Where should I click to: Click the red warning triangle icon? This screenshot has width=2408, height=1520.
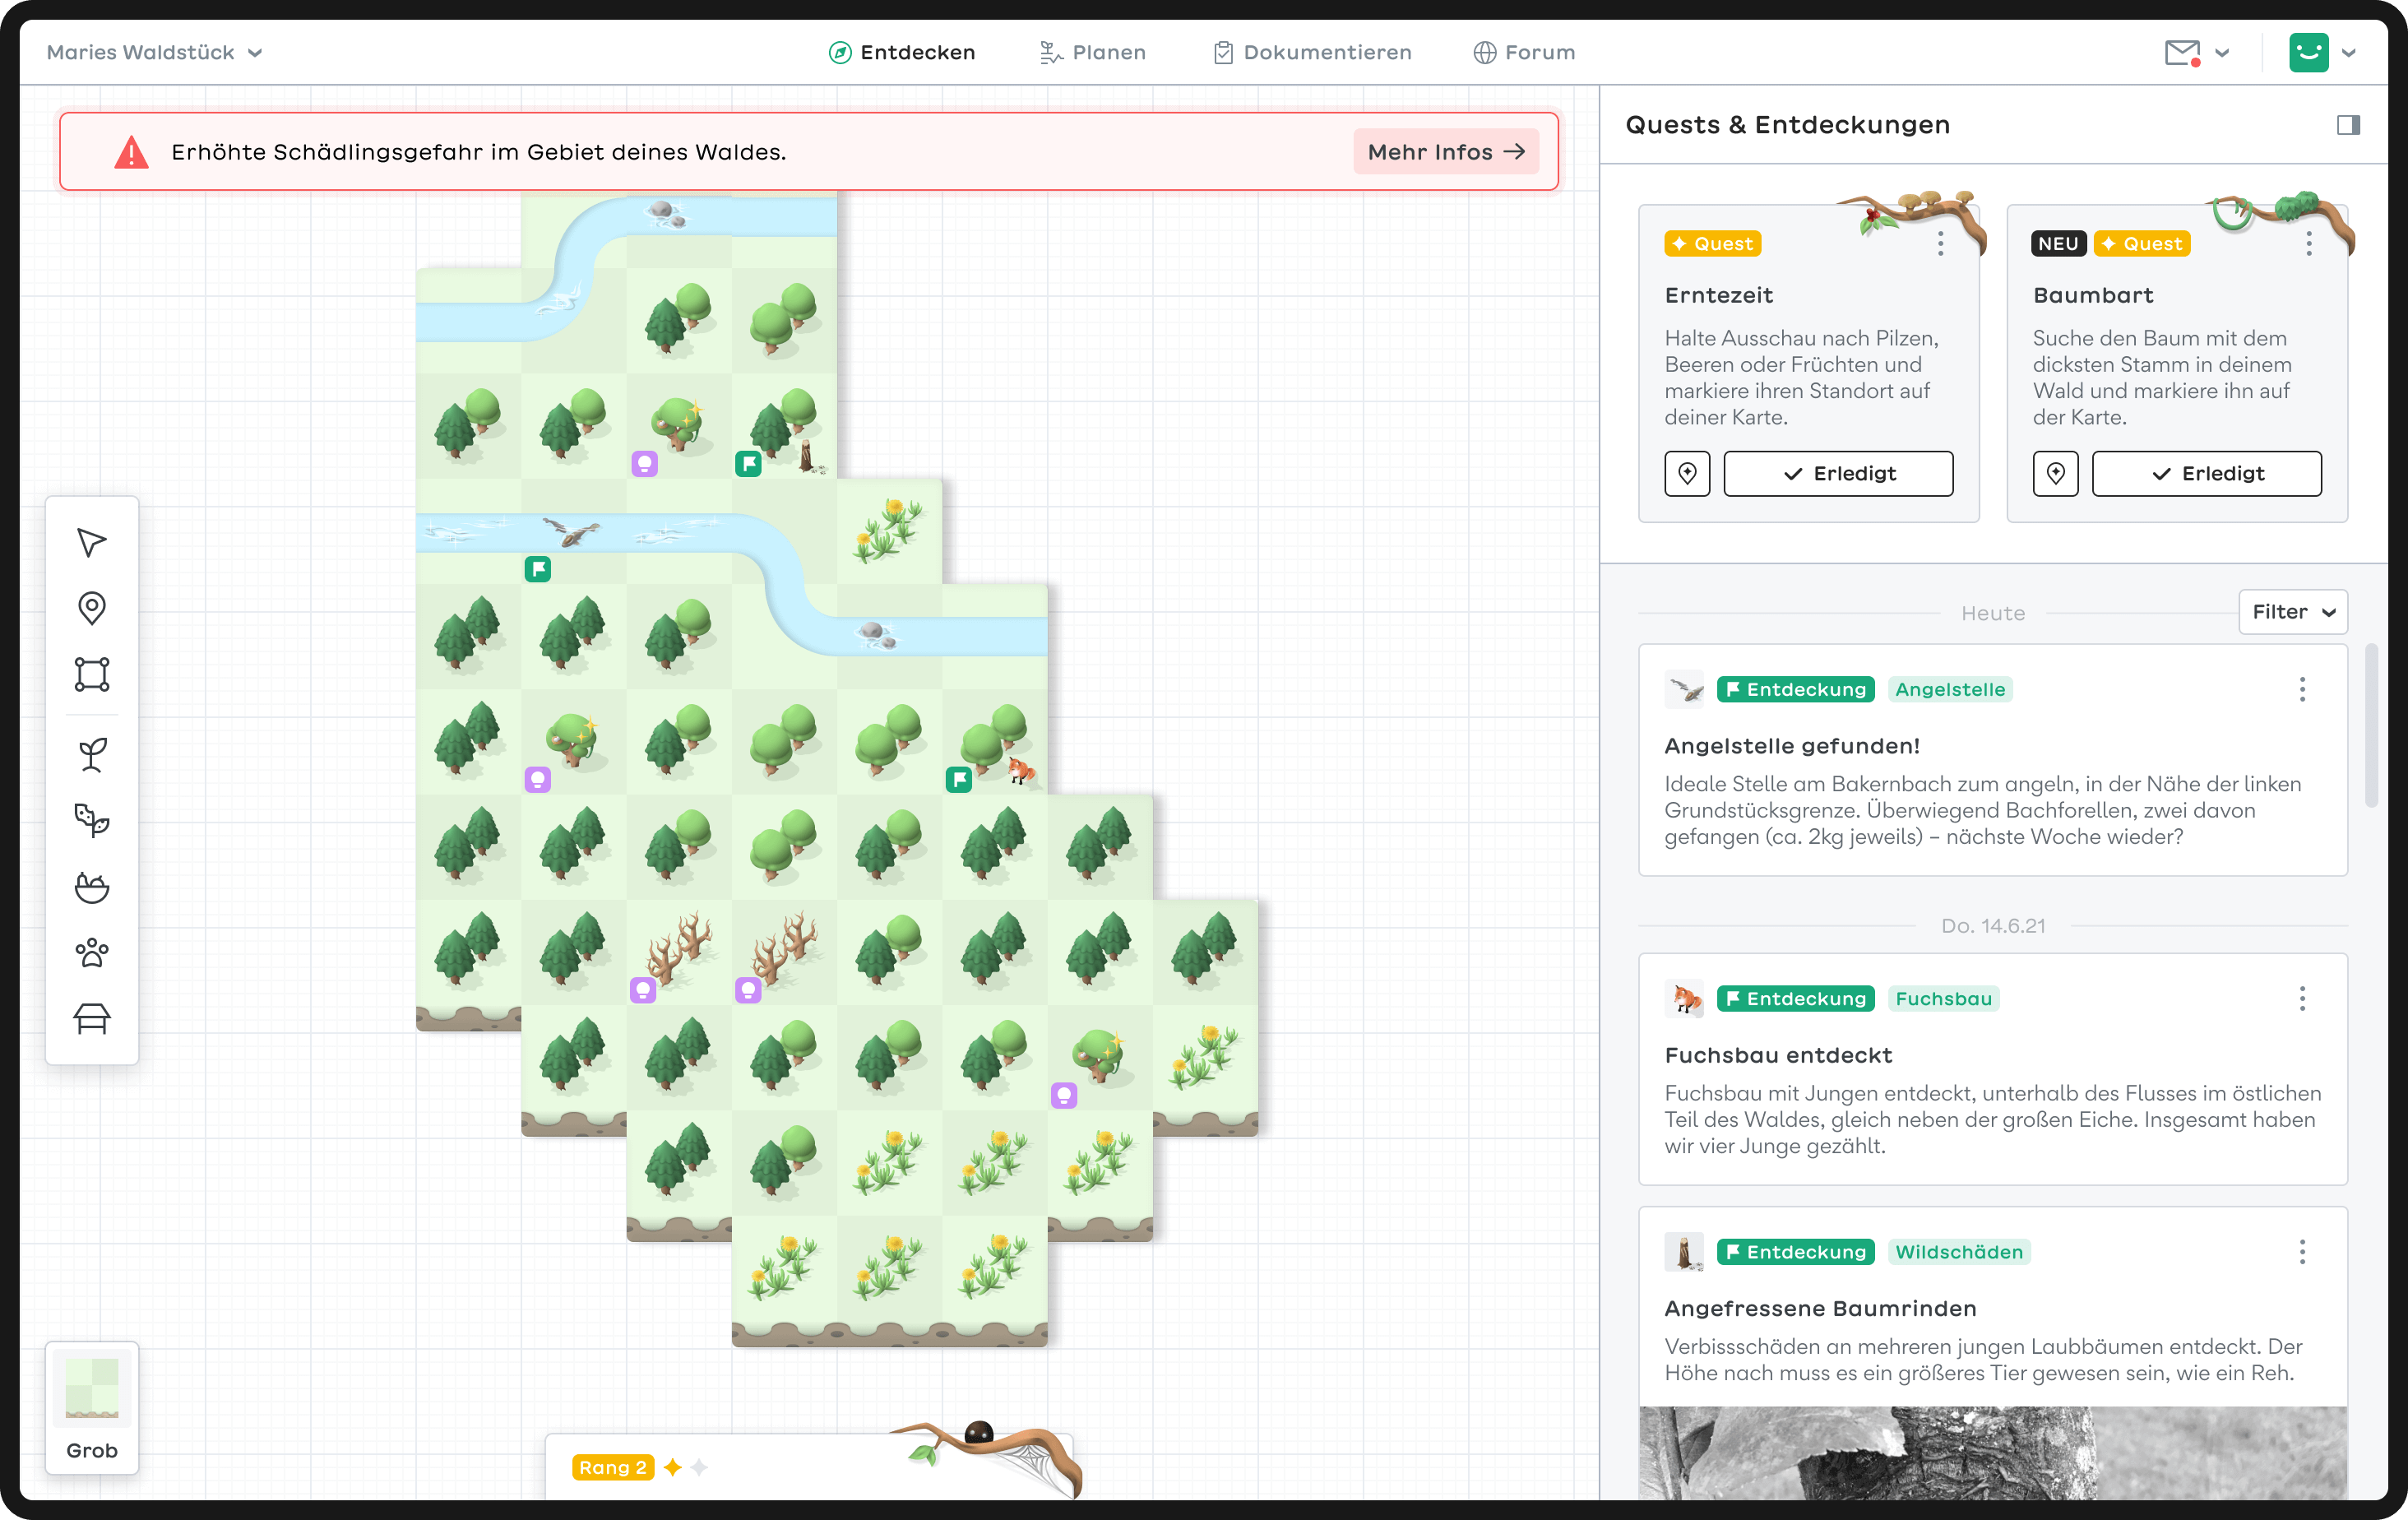point(131,152)
